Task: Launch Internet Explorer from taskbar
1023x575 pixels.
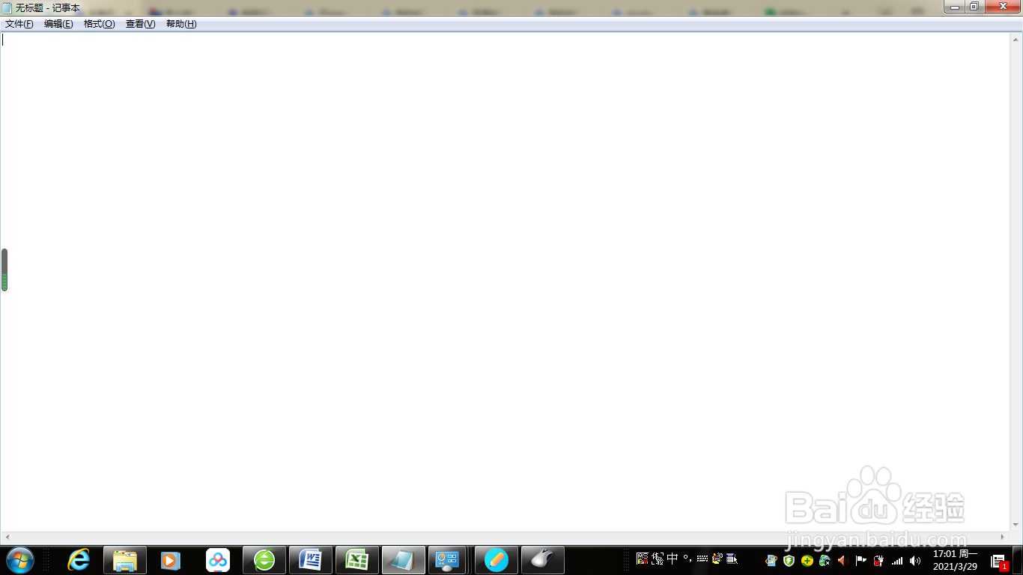Action: tap(79, 560)
